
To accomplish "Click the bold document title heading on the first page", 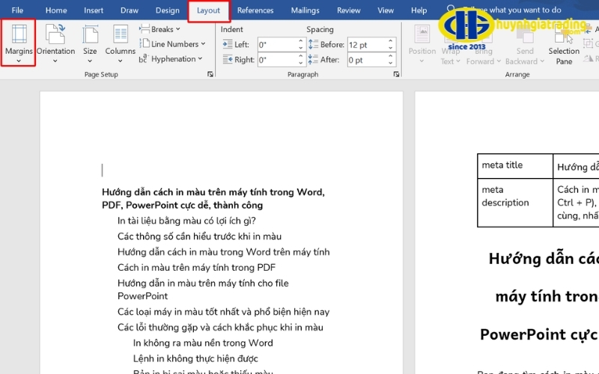I will click(x=213, y=198).
